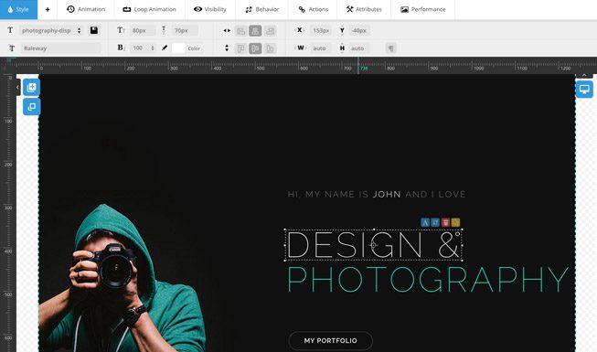Click the font color "Color" label

point(194,48)
